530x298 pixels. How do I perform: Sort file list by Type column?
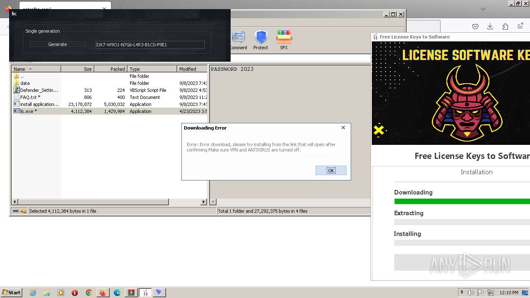[152, 69]
